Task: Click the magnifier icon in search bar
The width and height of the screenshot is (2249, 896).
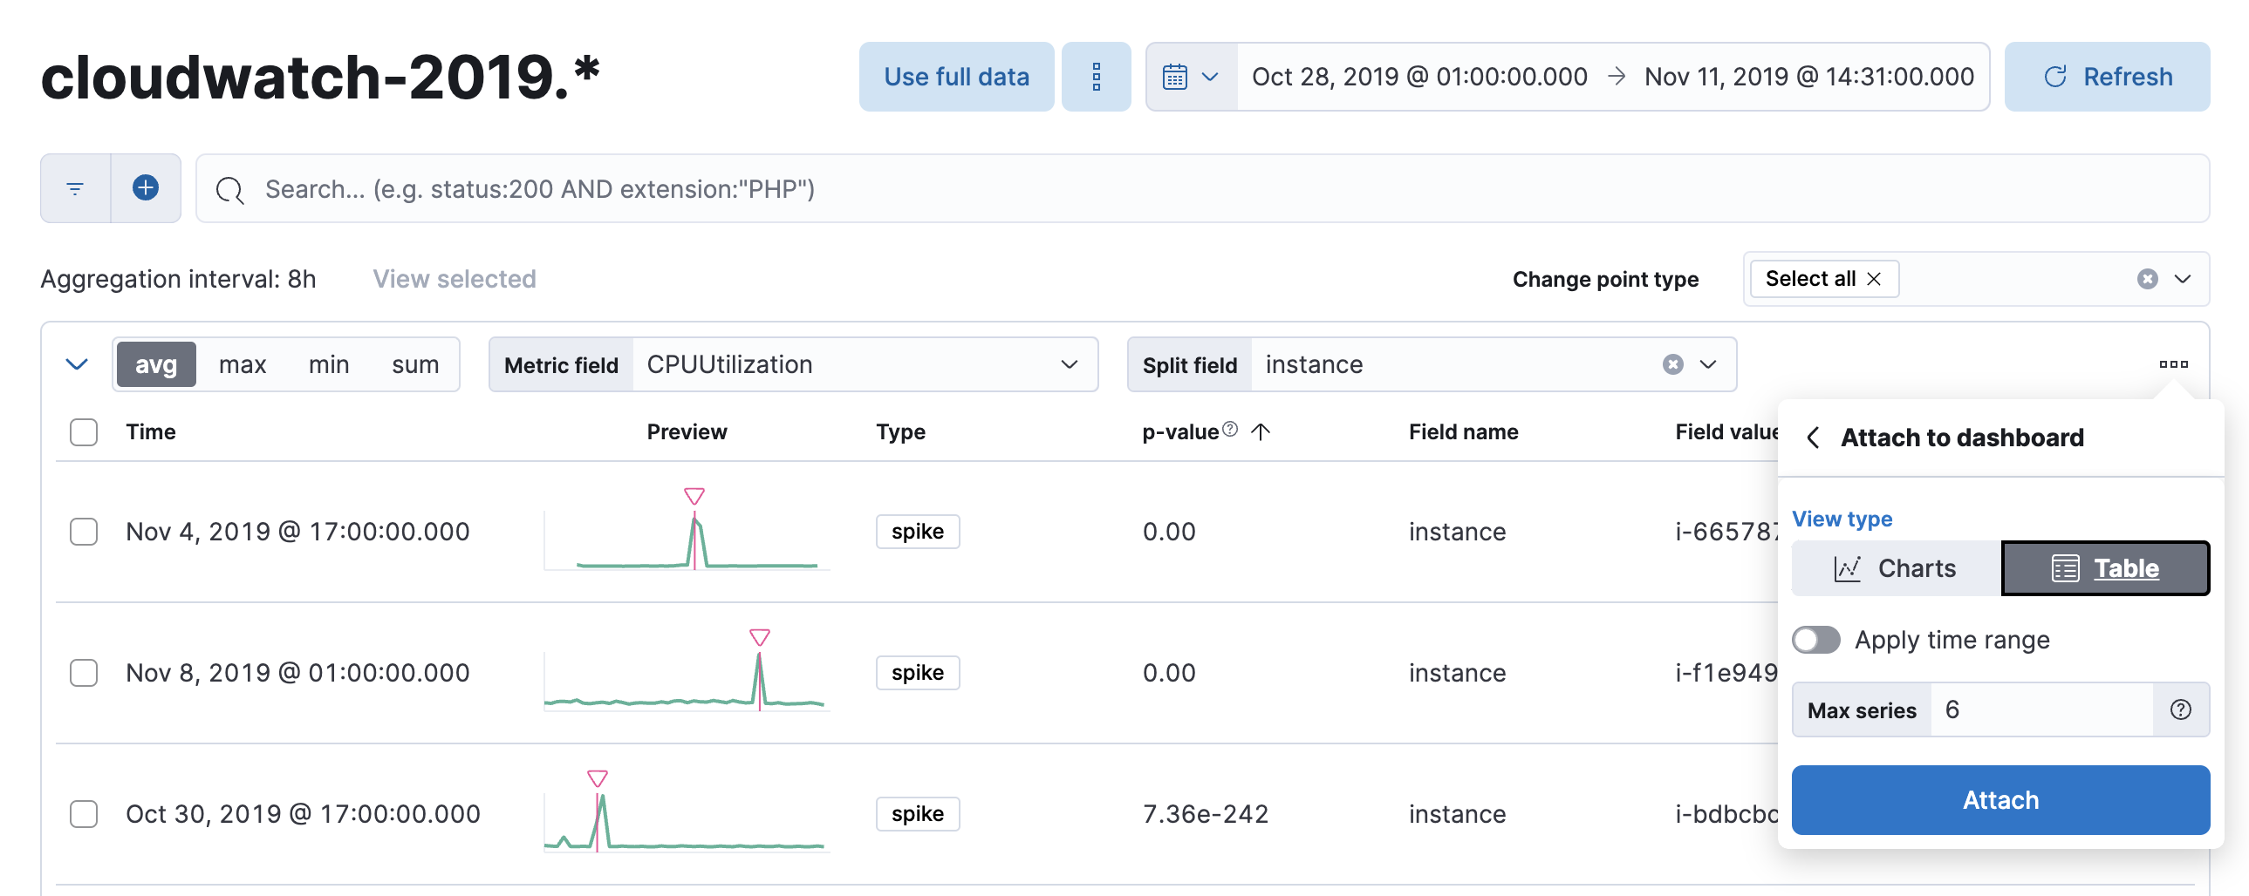Action: 229,189
